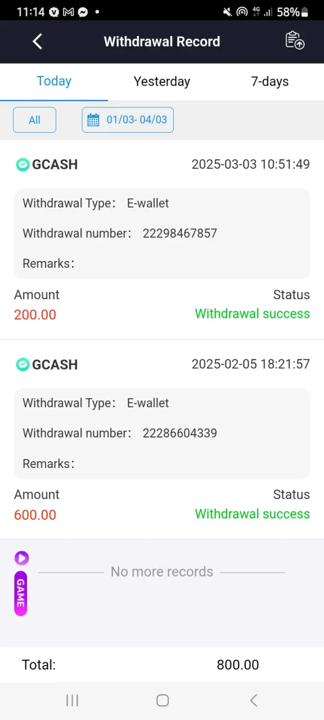Image resolution: width=324 pixels, height=720 pixels.
Task: Tap the battery status indicator
Action: click(305, 12)
